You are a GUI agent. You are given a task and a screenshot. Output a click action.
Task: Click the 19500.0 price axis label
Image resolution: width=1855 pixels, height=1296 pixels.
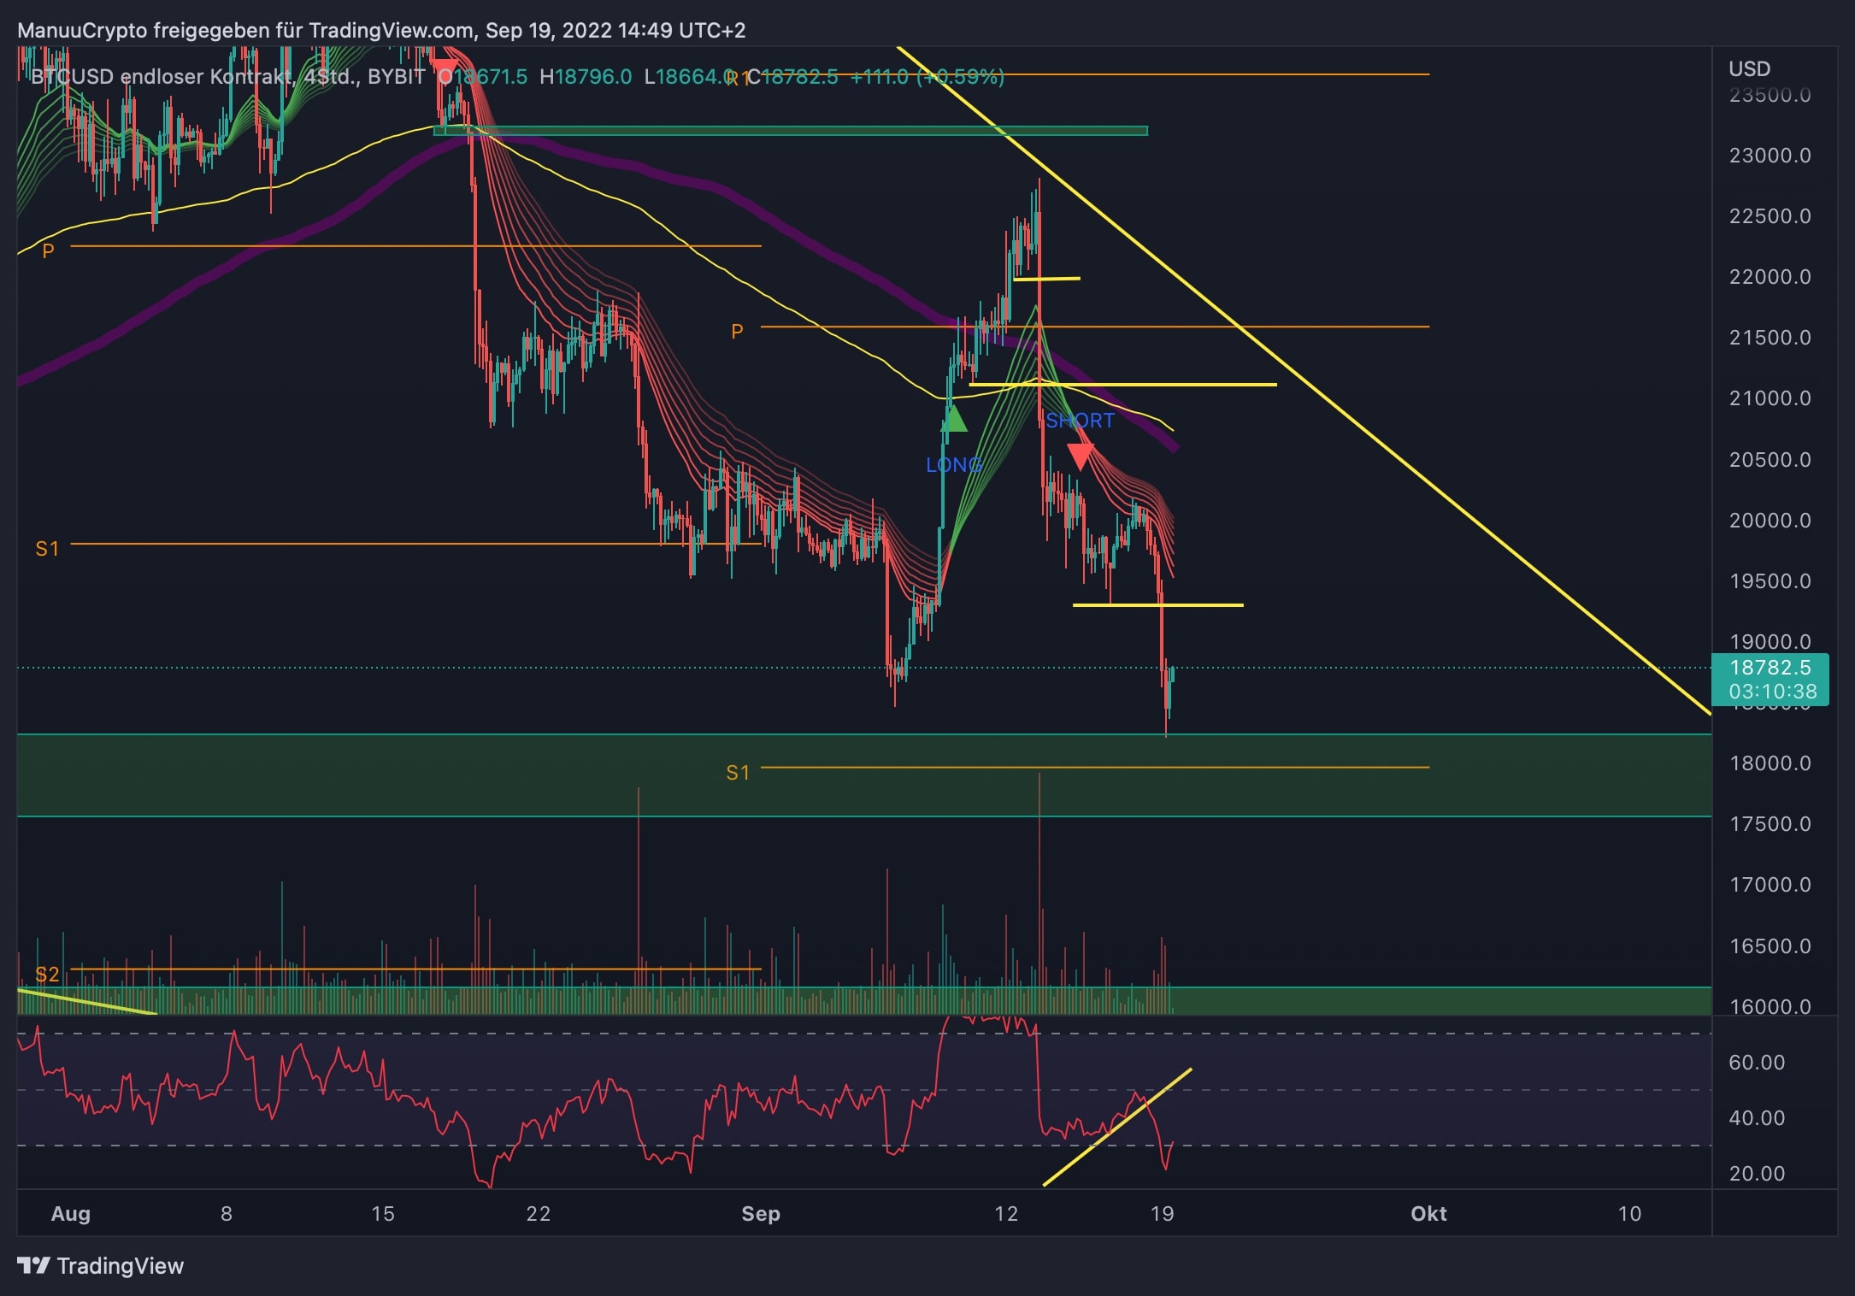tap(1770, 581)
